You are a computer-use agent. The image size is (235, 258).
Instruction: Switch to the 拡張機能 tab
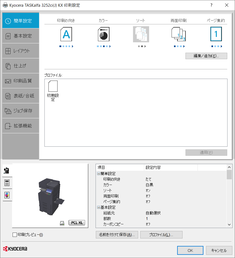click(x=21, y=126)
